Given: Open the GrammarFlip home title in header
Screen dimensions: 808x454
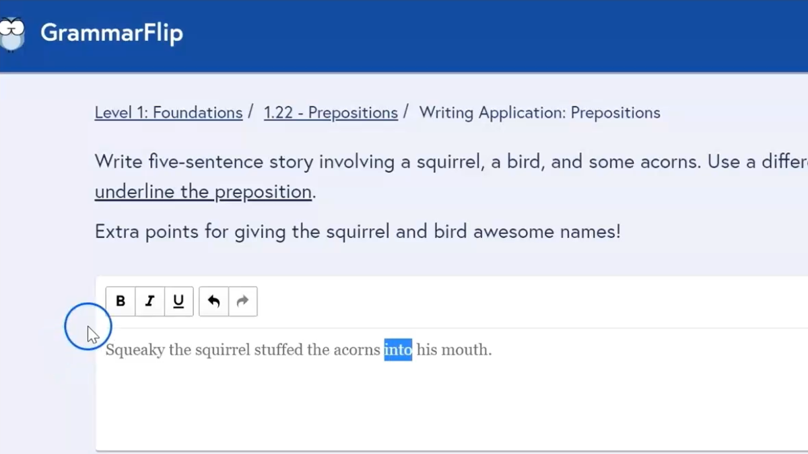Looking at the screenshot, I should tap(112, 33).
